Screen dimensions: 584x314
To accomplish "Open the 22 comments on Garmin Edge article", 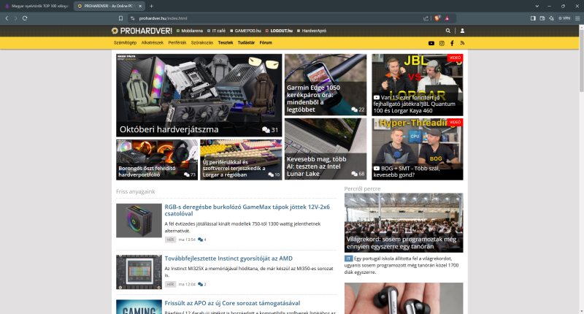I will tap(358, 110).
